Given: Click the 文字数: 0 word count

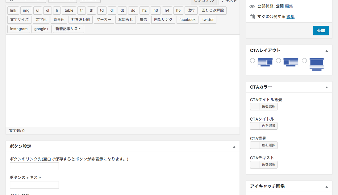Looking at the screenshot, I should (x=17, y=131).
